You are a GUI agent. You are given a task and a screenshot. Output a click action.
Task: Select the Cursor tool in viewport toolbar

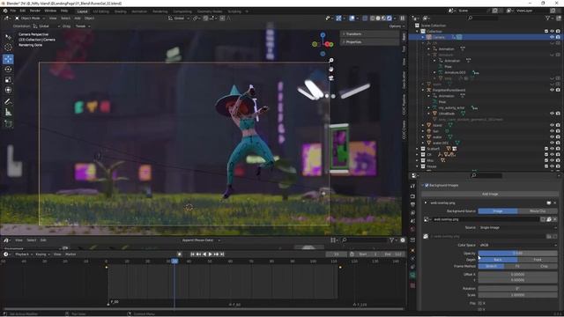(8, 47)
